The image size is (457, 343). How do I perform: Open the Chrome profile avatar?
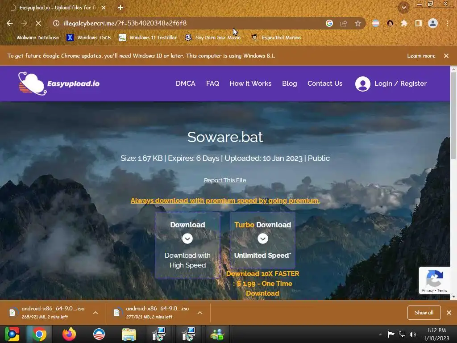(433, 23)
